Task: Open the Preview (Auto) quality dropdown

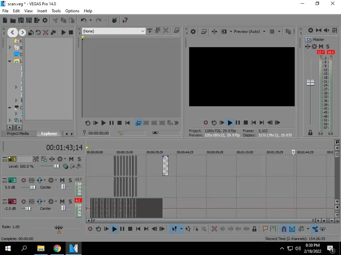Action: pyautogui.click(x=264, y=32)
